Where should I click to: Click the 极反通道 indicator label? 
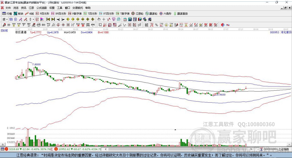coord(21,32)
